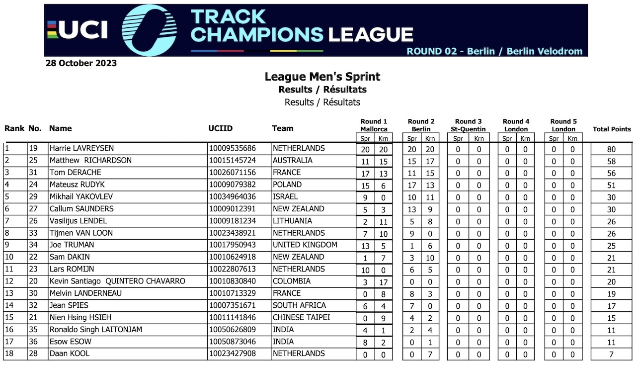Viewport: 636px width, 365px height.
Task: Click the UCIID column header
Action: pyautogui.click(x=221, y=128)
